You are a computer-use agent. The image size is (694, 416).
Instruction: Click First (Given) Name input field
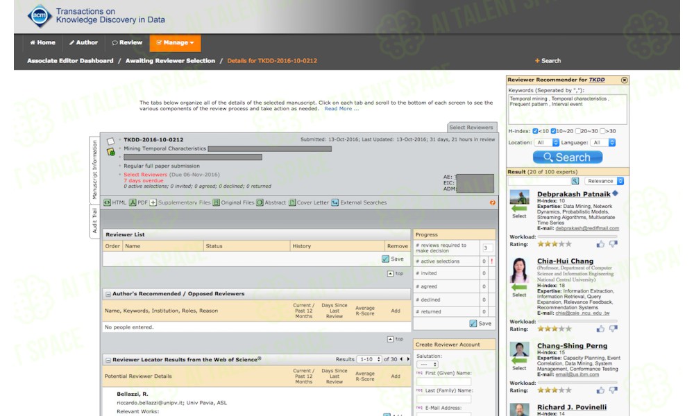[443, 381]
